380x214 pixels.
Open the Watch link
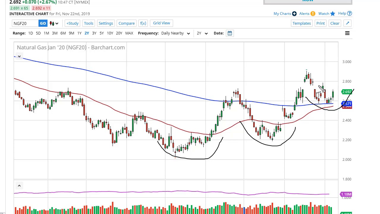point(324,13)
